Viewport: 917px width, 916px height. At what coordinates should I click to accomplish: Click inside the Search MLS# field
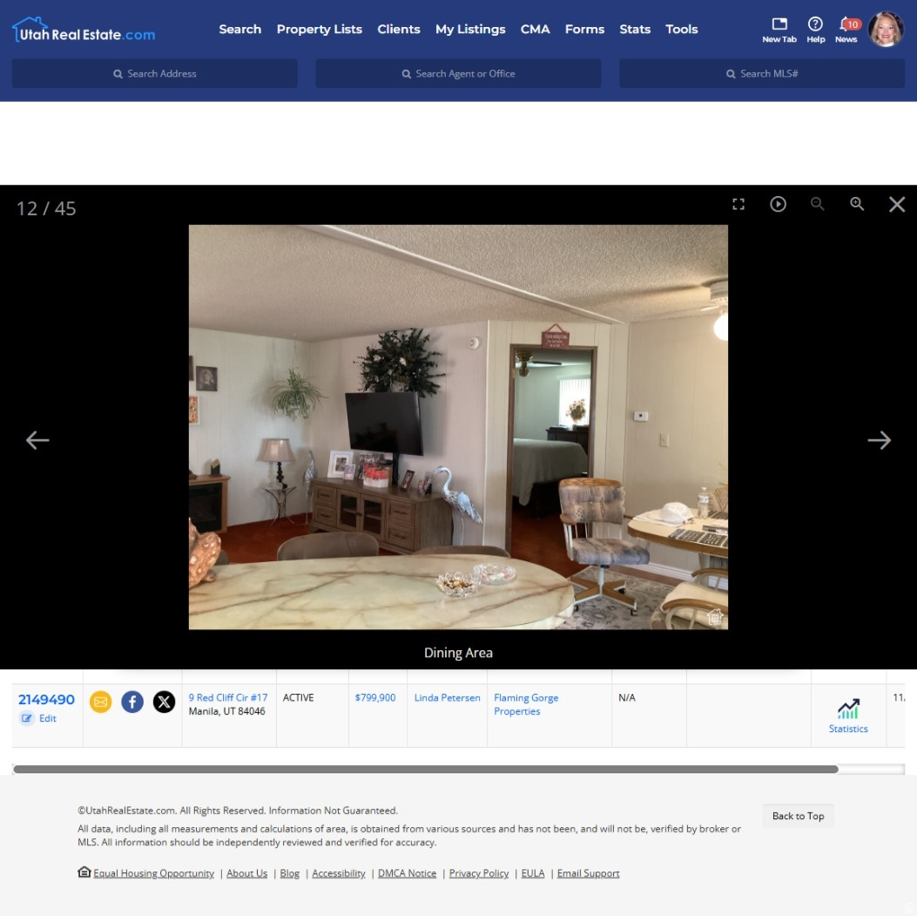coord(760,73)
